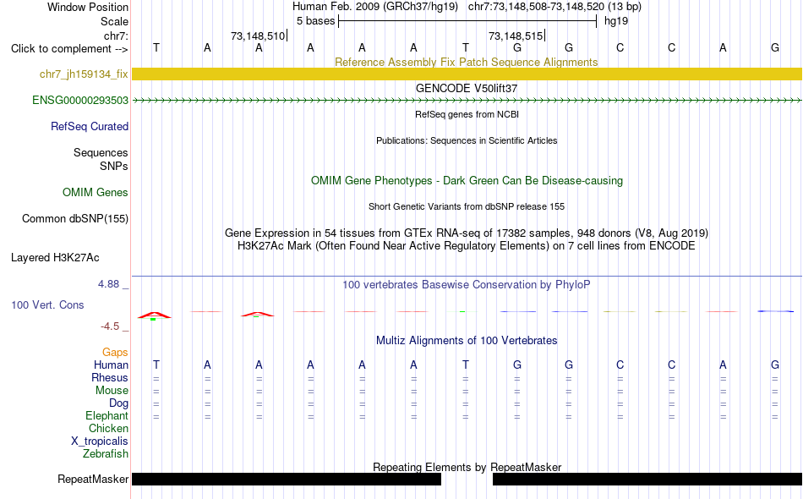Viewport: 803px width, 499px height.
Task: Click 100 vertebrates Basewise Conservation by PhyloP title
Action: click(x=466, y=284)
